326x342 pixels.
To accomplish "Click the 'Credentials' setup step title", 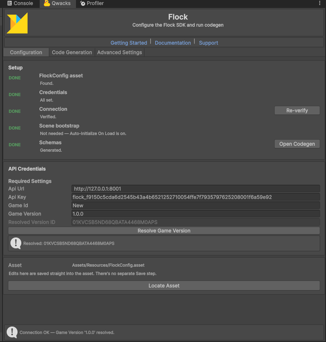I will [x=53, y=92].
